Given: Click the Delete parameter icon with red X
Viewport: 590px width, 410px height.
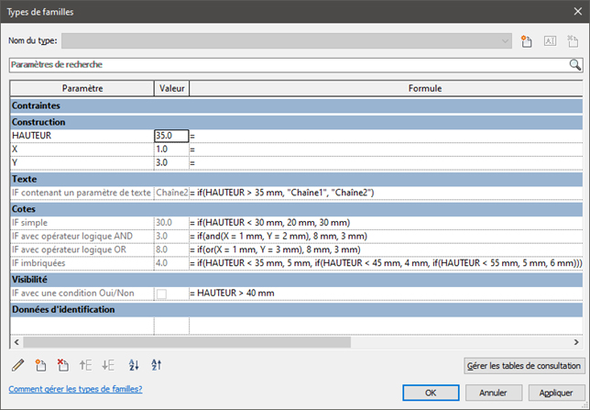Looking at the screenshot, I should pyautogui.click(x=63, y=365).
